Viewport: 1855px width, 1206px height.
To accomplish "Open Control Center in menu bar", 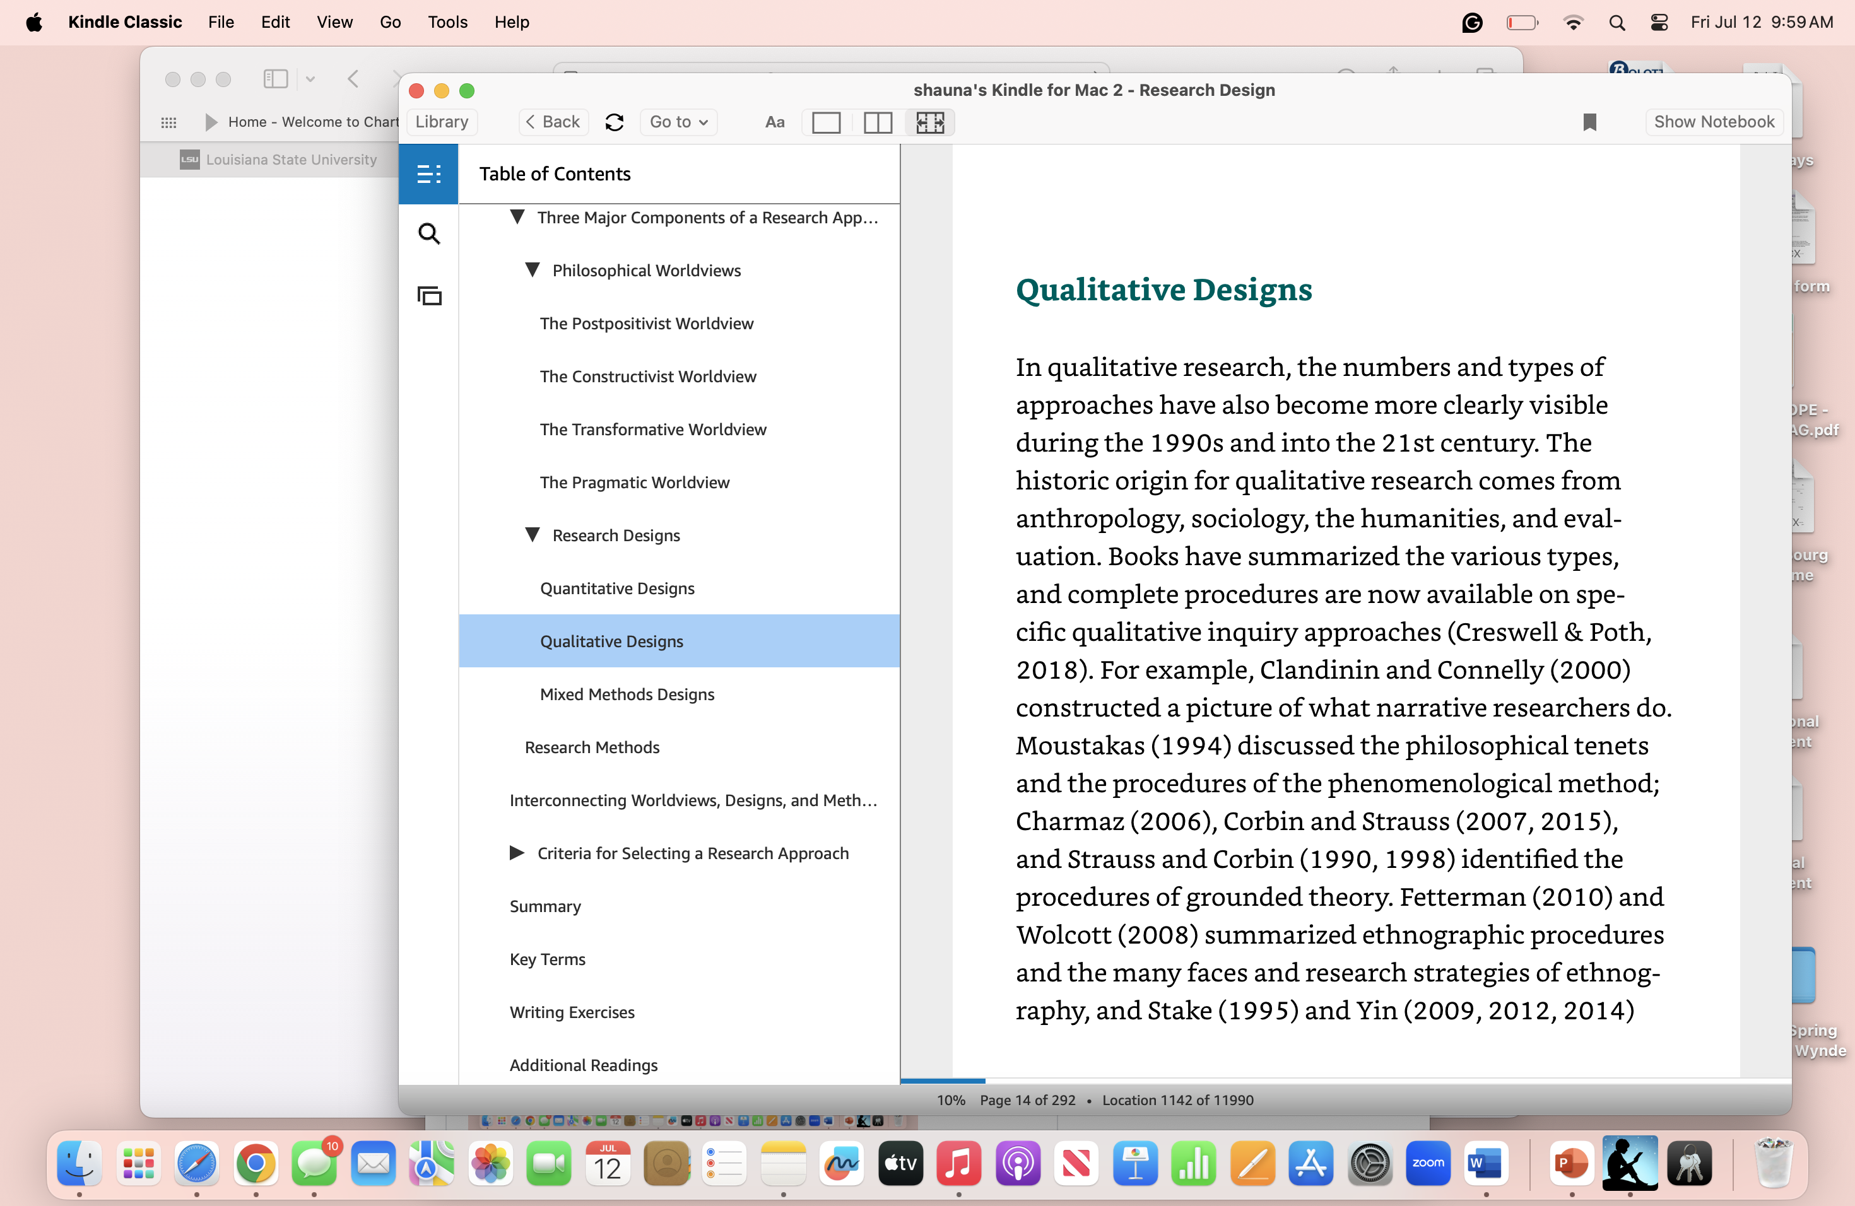I will point(1659,23).
